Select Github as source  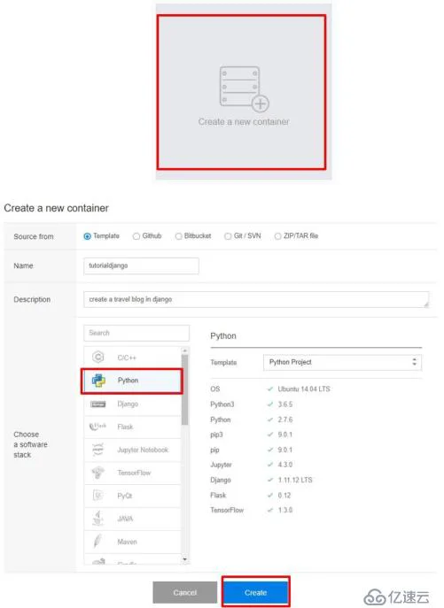pos(136,236)
